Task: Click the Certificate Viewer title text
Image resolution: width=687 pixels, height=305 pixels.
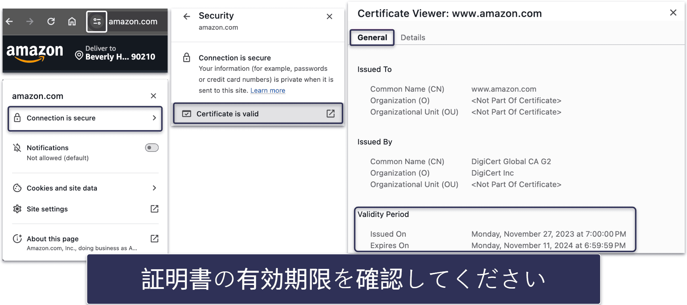Action: pyautogui.click(x=450, y=14)
